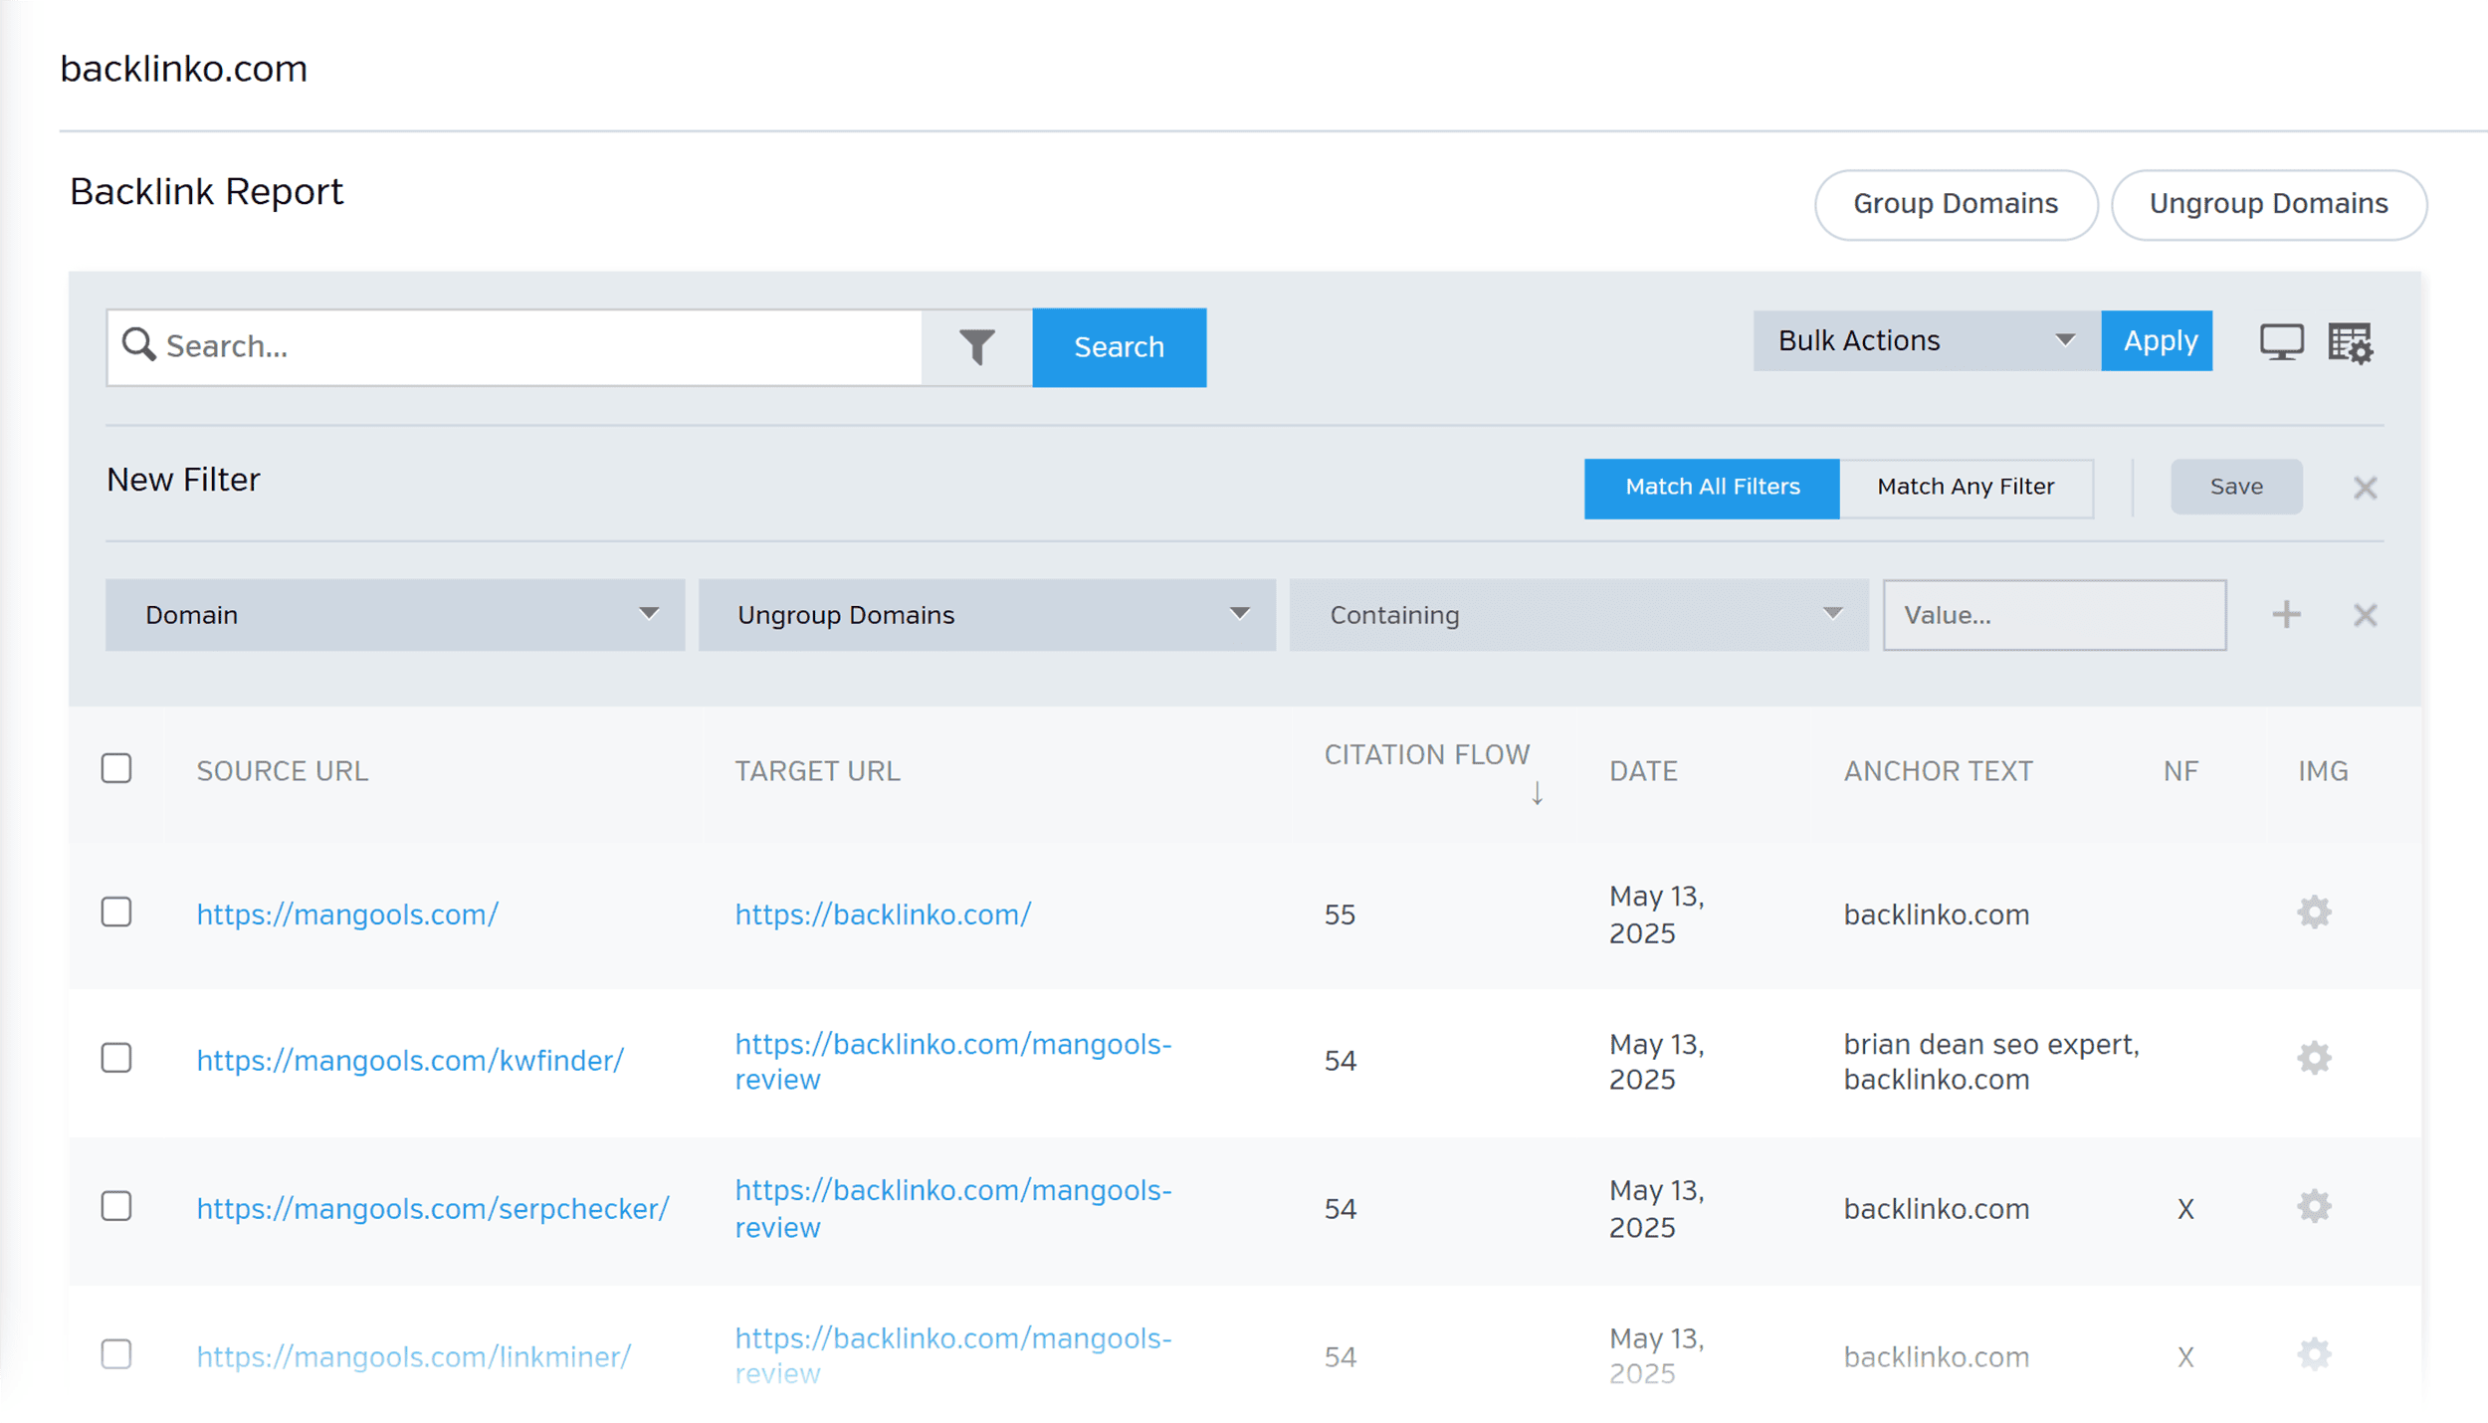The image size is (2488, 1423).
Task: Open https://backlinko.com/ target link
Action: (x=883, y=914)
